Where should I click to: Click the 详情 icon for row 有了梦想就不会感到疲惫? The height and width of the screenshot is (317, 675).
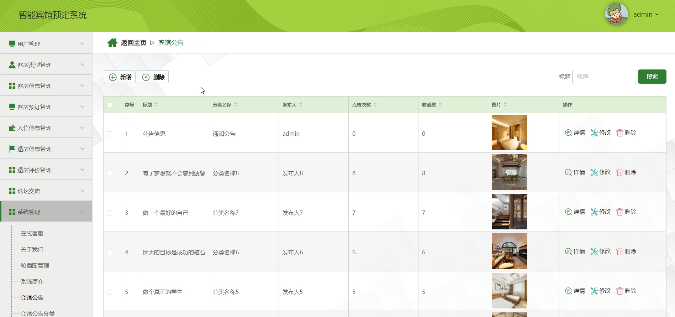point(569,172)
